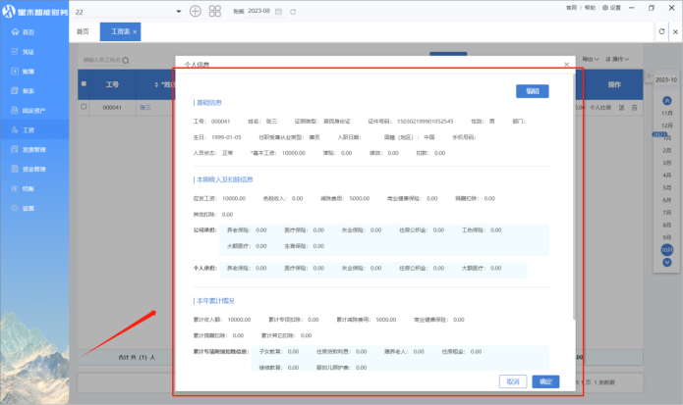
Task: Click the add (plus) icon in top bar
Action: [195, 11]
